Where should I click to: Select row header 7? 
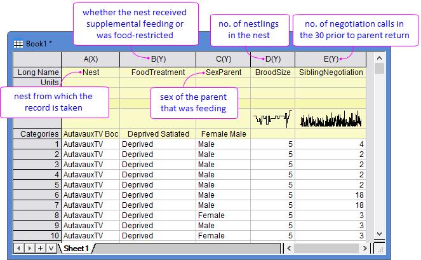37,205
